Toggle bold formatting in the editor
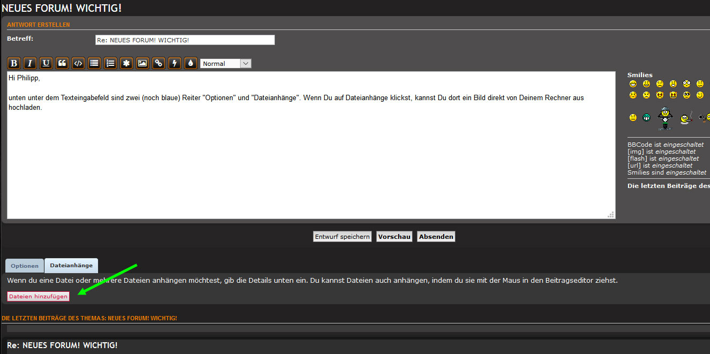The image size is (710, 354). click(x=14, y=63)
